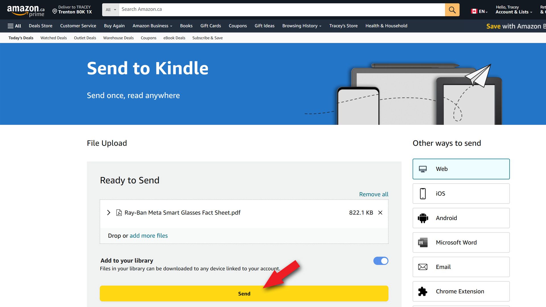Open Deals Store in navigation bar
Viewport: 546px width, 307px height.
click(41, 26)
